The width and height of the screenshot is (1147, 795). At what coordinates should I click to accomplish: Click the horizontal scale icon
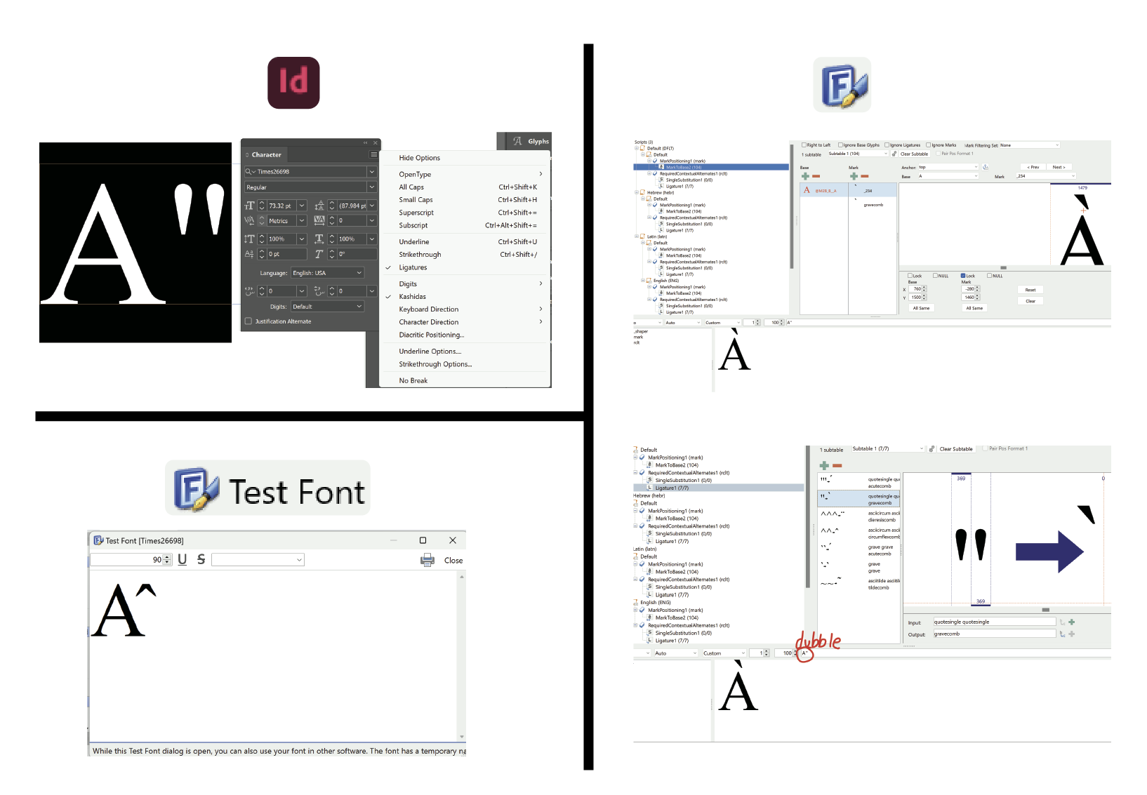point(319,239)
